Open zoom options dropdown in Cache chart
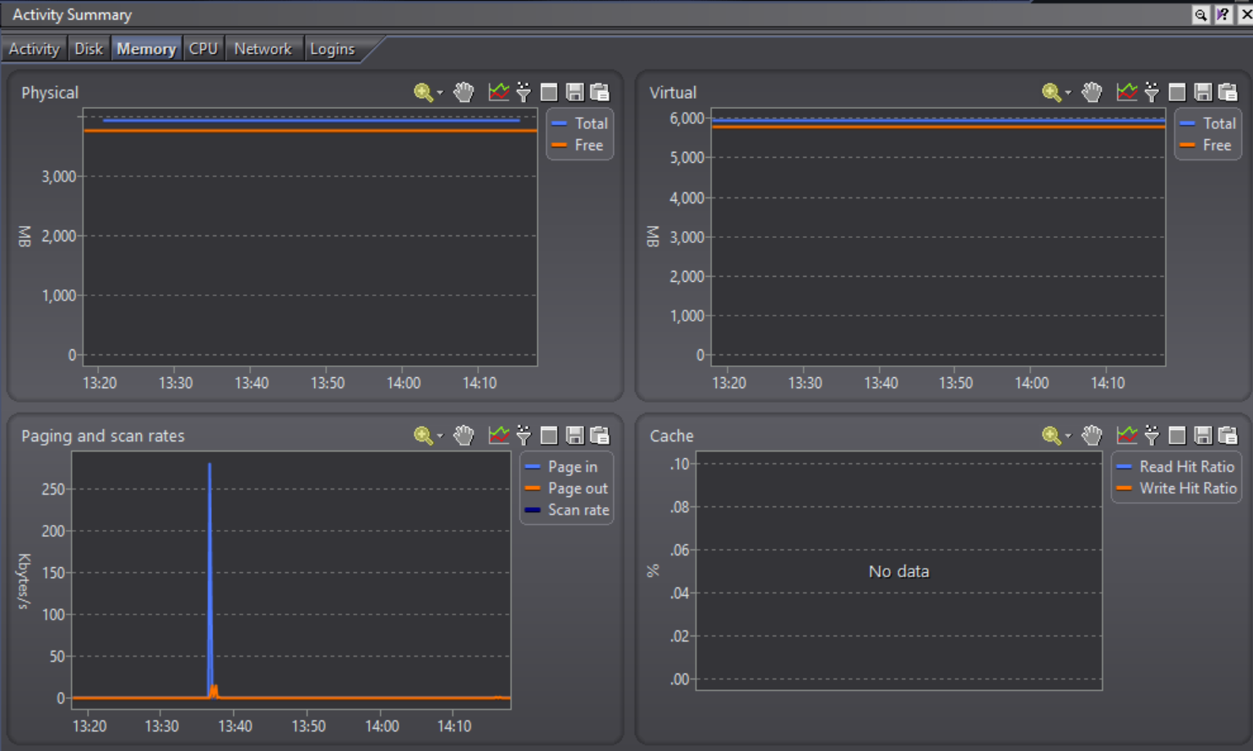 1068,436
